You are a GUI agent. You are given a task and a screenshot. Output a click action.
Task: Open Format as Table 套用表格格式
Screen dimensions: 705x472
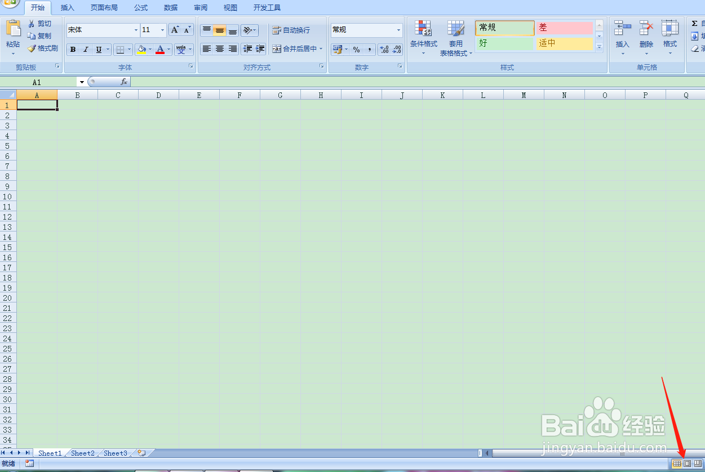coord(455,38)
